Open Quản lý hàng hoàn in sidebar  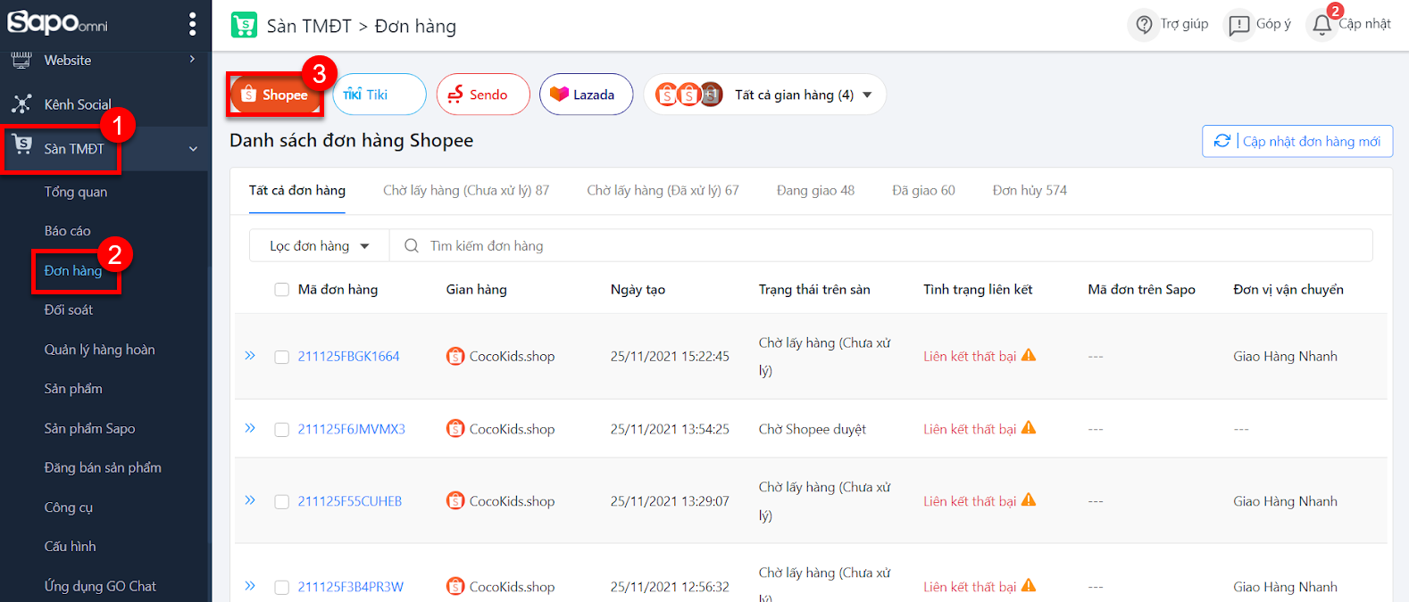100,350
